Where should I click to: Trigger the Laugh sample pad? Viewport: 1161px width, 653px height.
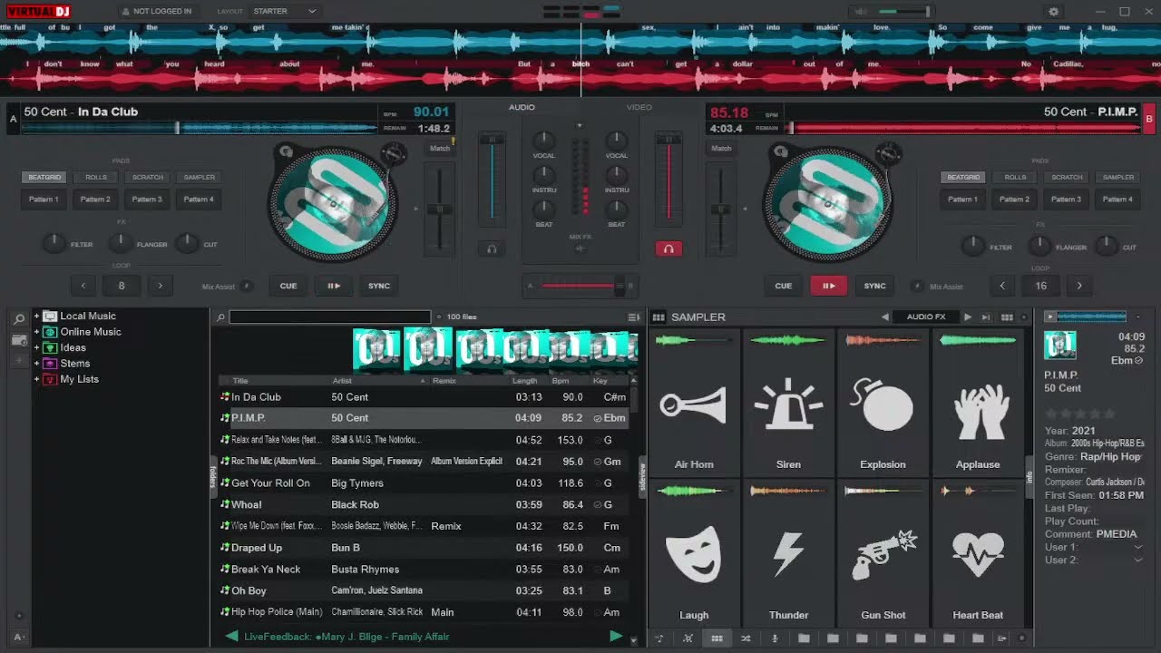coord(694,553)
